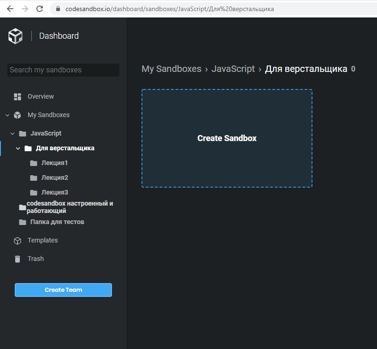Go to JavaScript breadcrumb
The image size is (377, 349).
point(233,69)
